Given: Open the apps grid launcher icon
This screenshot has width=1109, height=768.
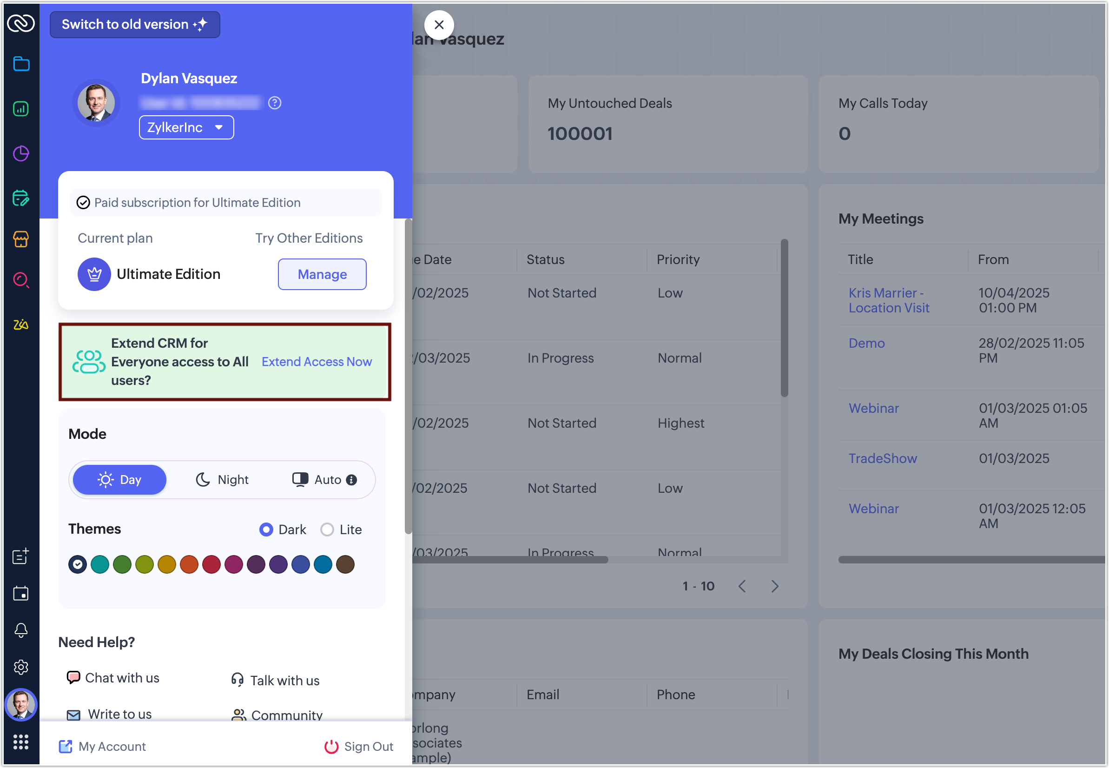Looking at the screenshot, I should tap(21, 742).
